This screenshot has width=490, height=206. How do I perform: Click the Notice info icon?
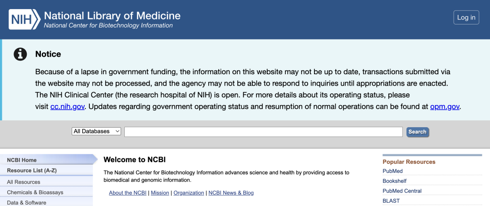point(20,54)
